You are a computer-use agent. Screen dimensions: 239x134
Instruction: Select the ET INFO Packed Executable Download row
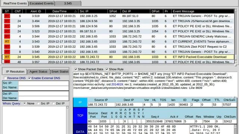(x=118, y=57)
